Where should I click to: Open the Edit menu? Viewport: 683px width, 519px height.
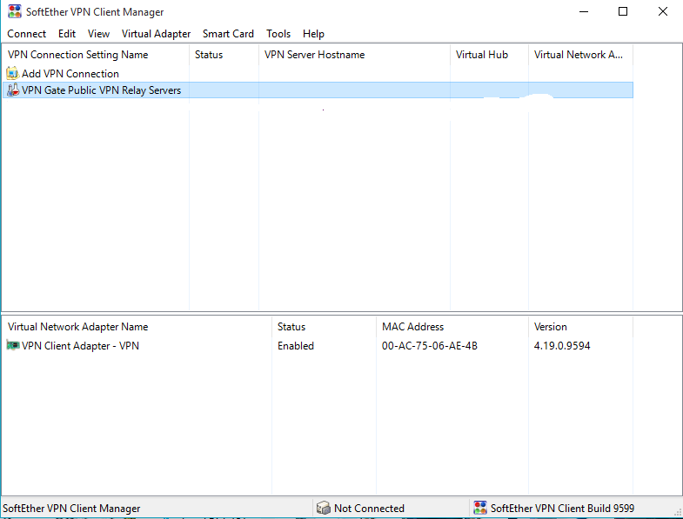[67, 34]
